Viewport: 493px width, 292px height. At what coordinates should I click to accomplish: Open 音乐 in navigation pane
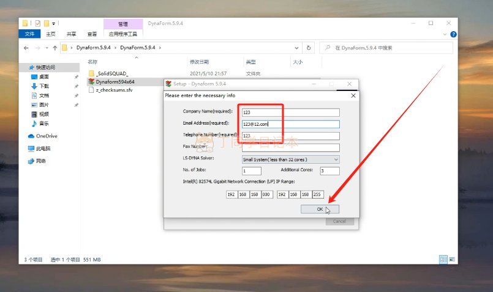point(44,123)
